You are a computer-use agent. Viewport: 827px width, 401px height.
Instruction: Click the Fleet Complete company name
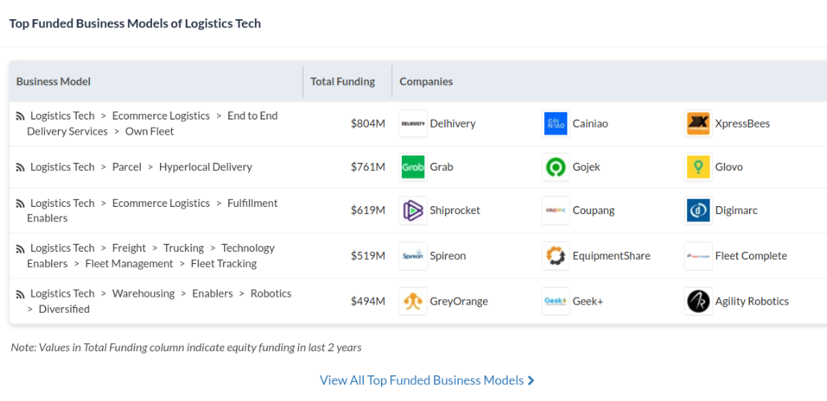coord(751,256)
